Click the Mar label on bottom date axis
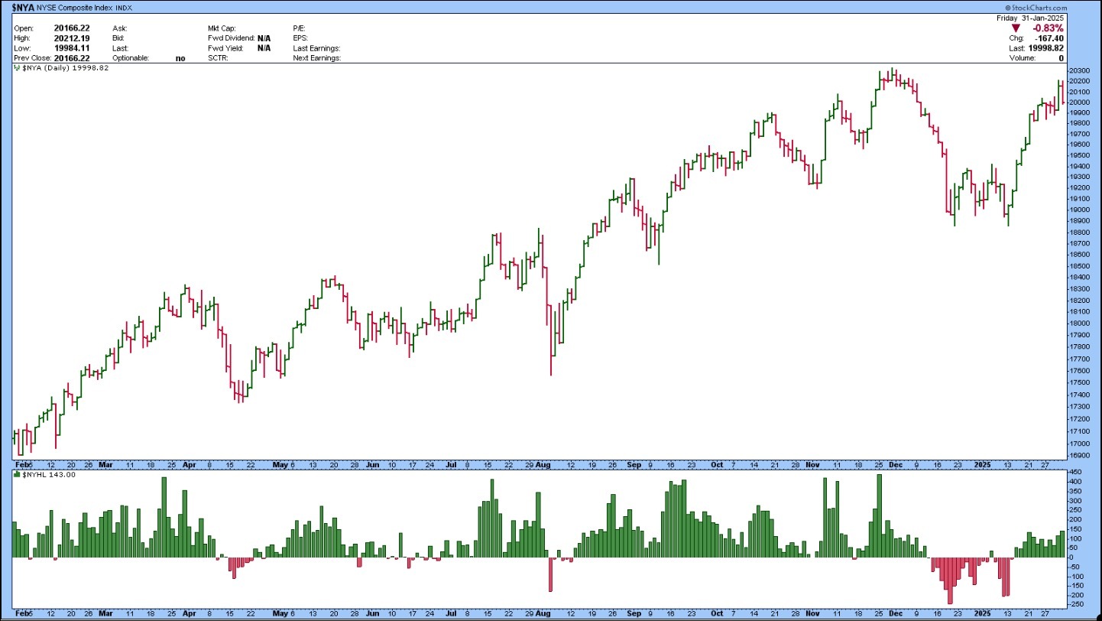The image size is (1102, 621). [105, 613]
